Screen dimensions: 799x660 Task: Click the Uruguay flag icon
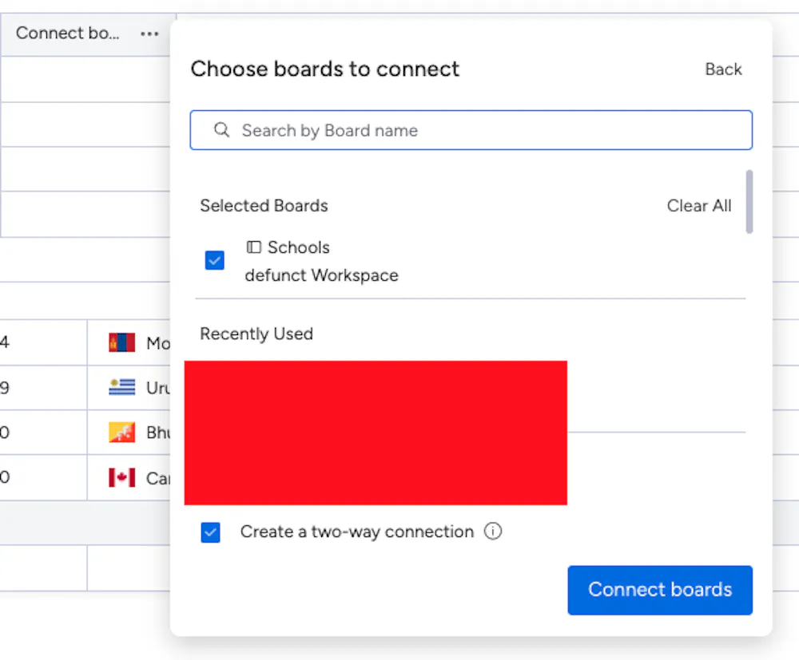[122, 388]
